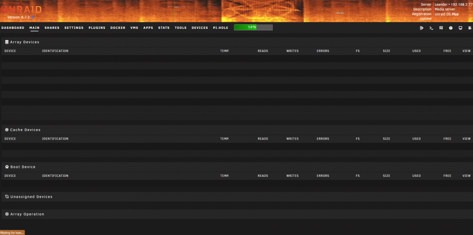Click DEVICE header in Cache Devices table
This screenshot has width=473, height=235.
pyautogui.click(x=10, y=139)
